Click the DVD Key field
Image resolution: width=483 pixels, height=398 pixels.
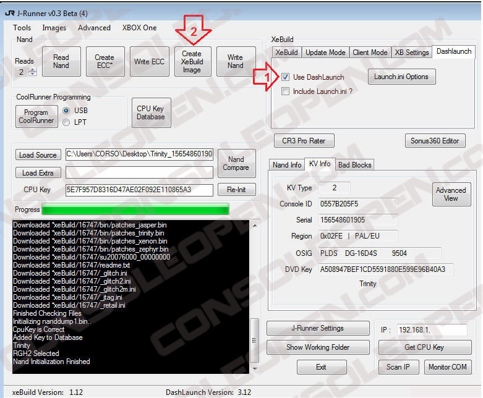tap(386, 269)
